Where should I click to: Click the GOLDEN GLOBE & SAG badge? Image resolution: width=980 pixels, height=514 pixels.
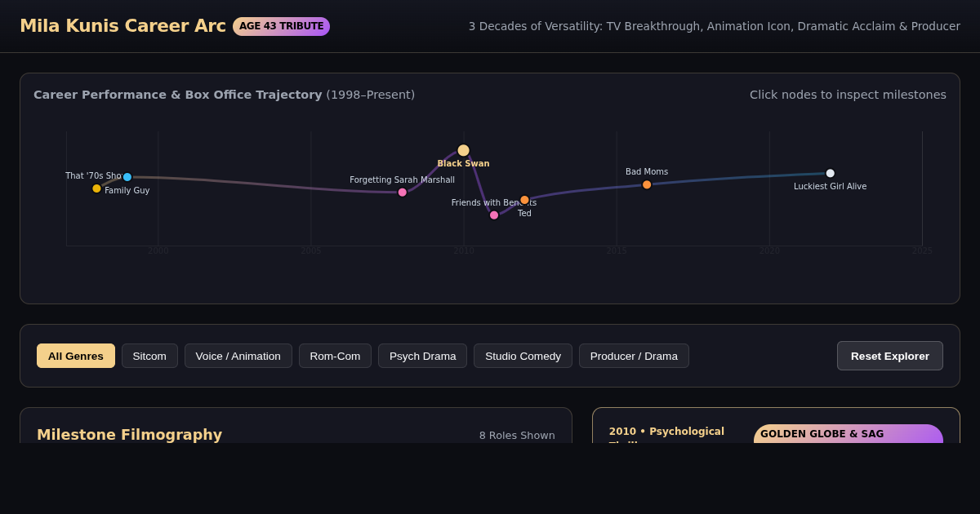(849, 434)
